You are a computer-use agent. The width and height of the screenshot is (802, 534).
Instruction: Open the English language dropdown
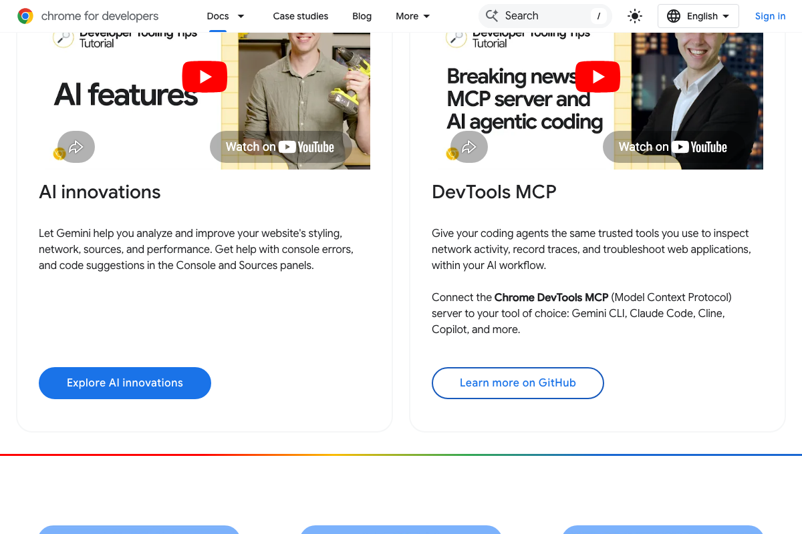coord(698,16)
